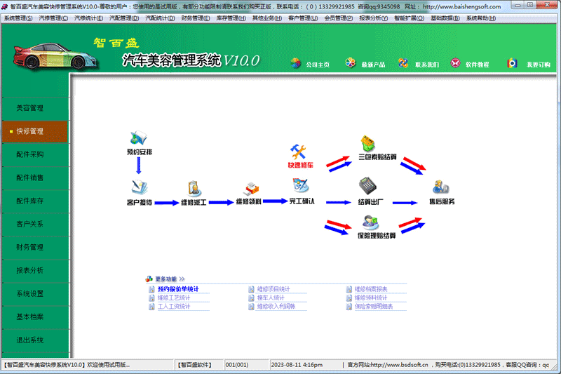This screenshot has height=374, width=561.
Task: Open the 报表分析(Y) menu
Action: click(374, 18)
